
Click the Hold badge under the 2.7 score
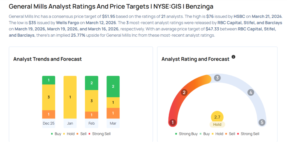coord(217,125)
